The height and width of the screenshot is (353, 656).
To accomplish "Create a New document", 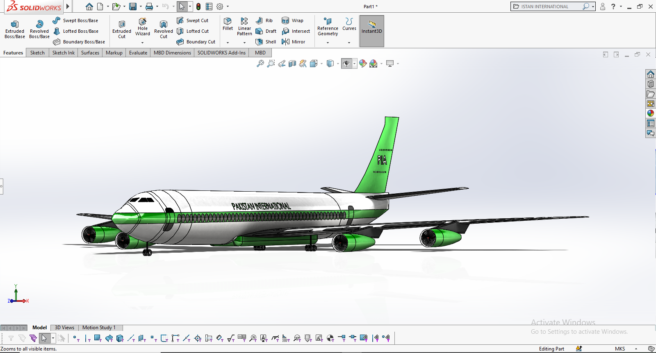I will pyautogui.click(x=100, y=7).
